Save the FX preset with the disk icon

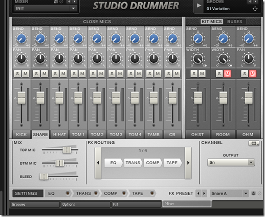pos(253,193)
